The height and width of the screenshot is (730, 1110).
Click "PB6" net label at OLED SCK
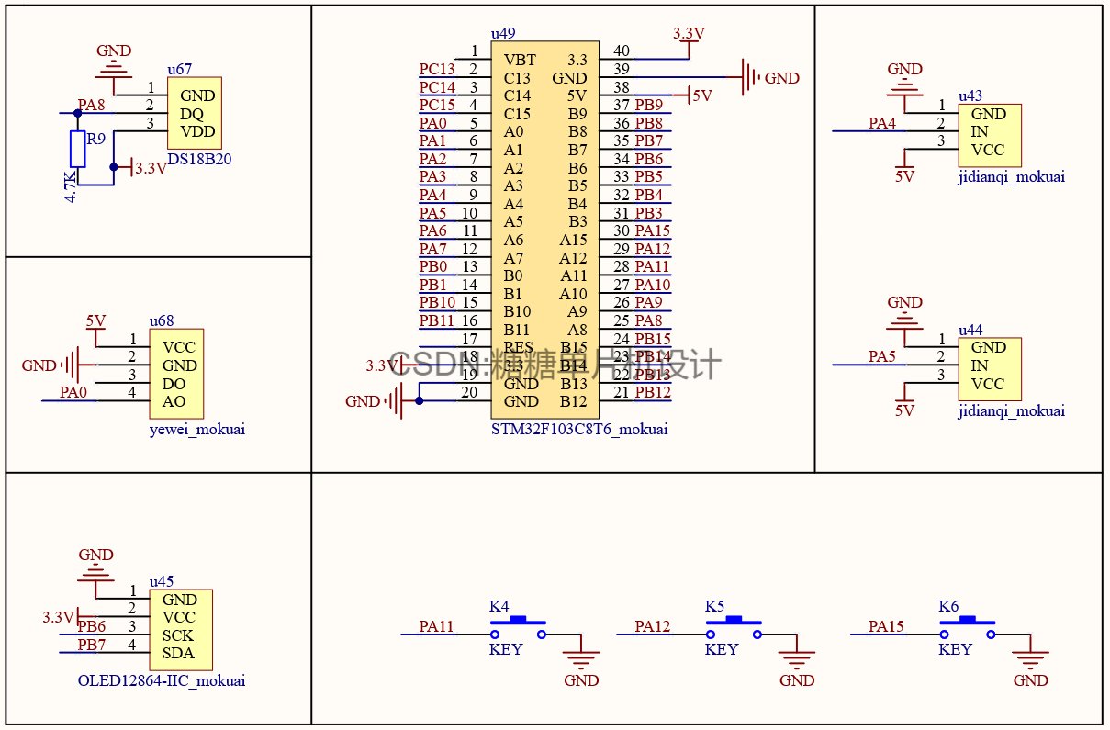click(x=92, y=626)
